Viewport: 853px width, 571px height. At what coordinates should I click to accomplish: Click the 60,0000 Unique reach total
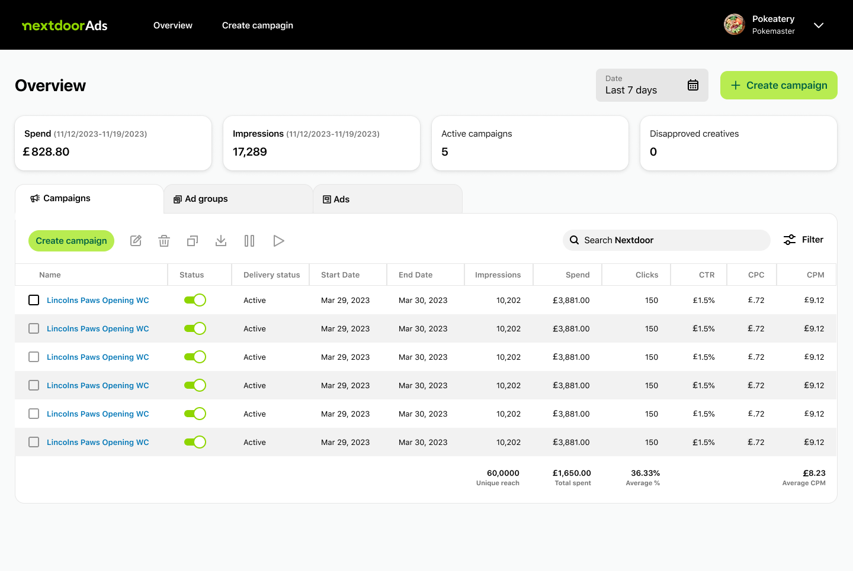pos(498,478)
